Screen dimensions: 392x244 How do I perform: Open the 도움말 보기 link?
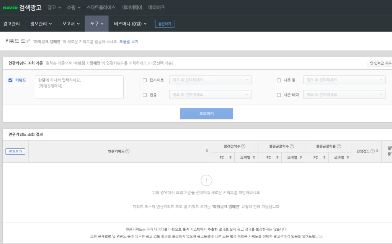(x=129, y=42)
